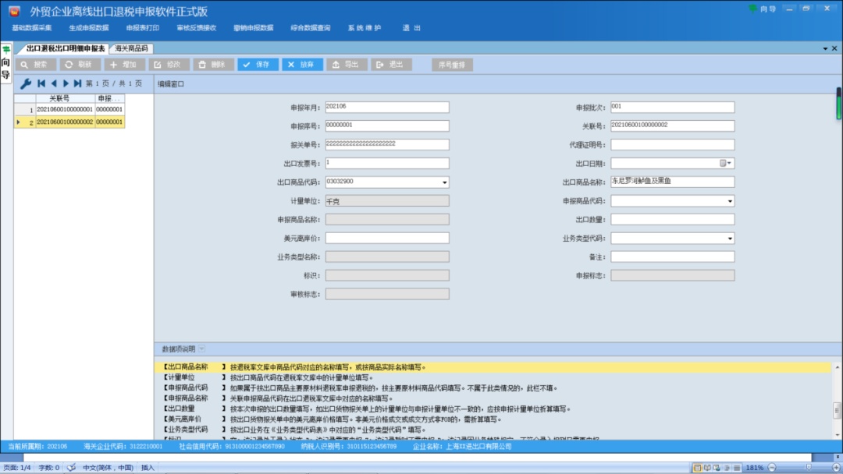
Task: Click the 保存 (save) button
Action: tap(258, 65)
